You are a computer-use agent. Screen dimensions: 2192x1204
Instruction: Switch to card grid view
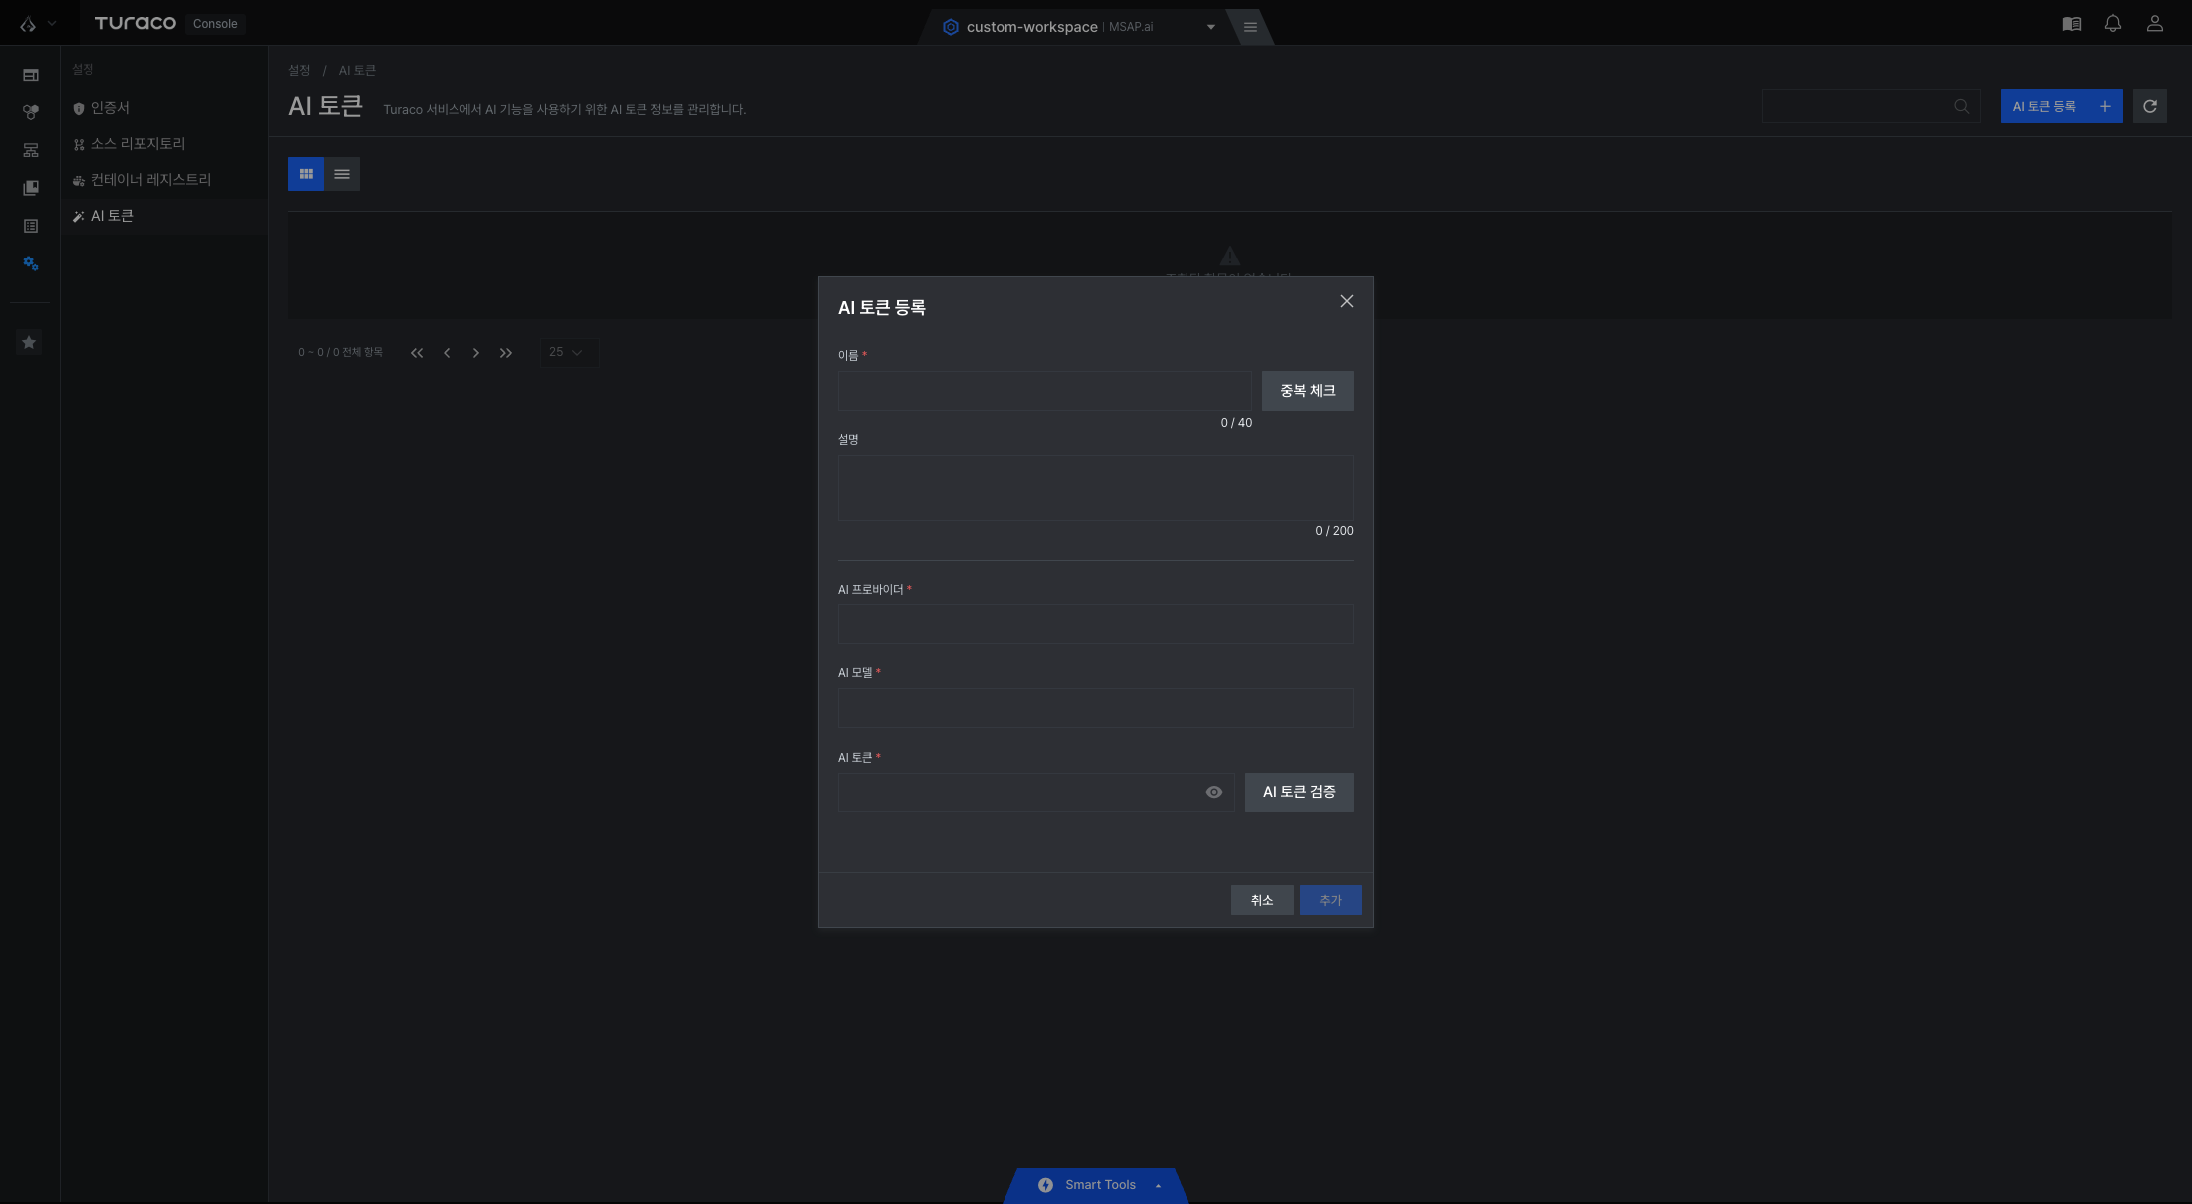[x=306, y=174]
